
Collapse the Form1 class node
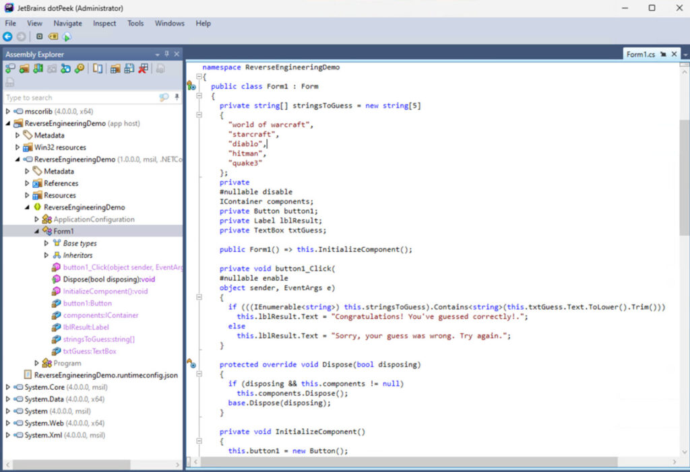click(x=37, y=231)
